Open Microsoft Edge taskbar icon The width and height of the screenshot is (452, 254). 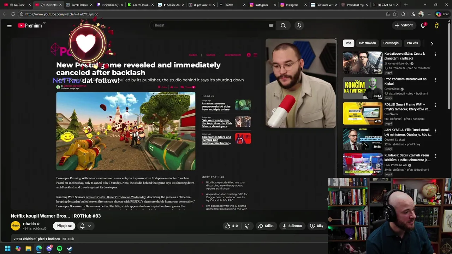pos(39,248)
